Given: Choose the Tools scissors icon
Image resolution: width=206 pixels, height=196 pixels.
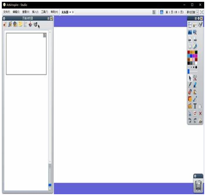Looking at the screenshot, I should 195,78.
